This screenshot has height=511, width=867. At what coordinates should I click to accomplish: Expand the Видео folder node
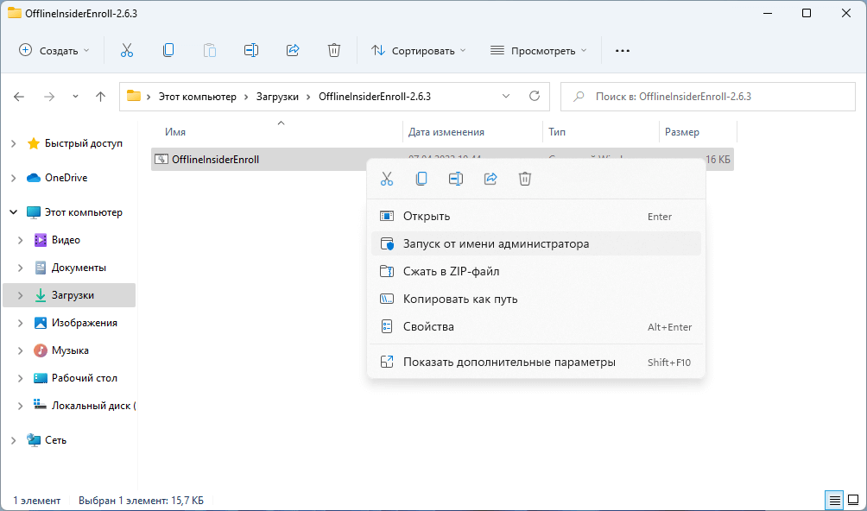(21, 240)
